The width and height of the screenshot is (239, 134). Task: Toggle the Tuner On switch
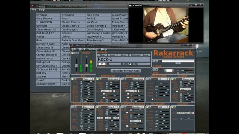point(155,61)
